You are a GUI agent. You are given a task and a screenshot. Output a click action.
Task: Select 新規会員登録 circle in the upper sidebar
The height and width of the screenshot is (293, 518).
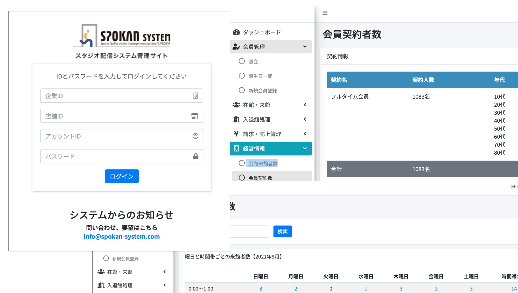point(242,90)
